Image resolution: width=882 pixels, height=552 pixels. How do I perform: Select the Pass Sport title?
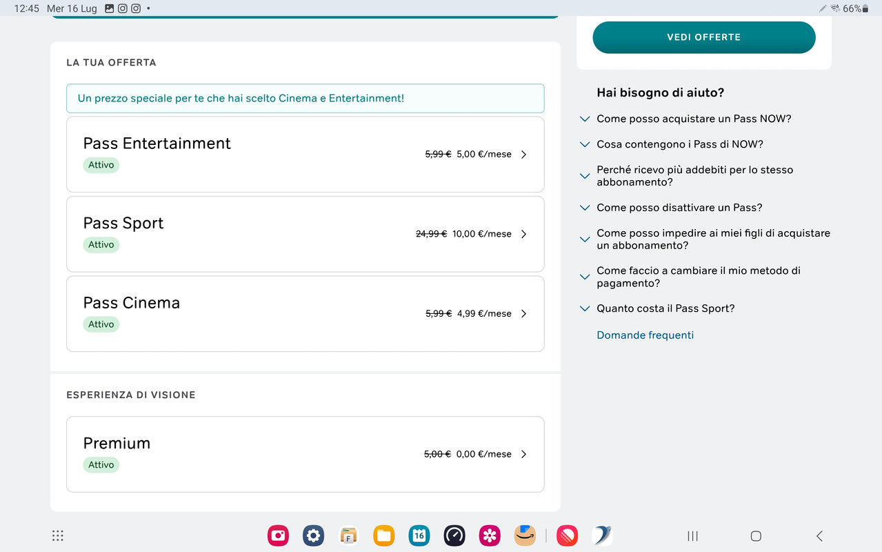(x=123, y=224)
